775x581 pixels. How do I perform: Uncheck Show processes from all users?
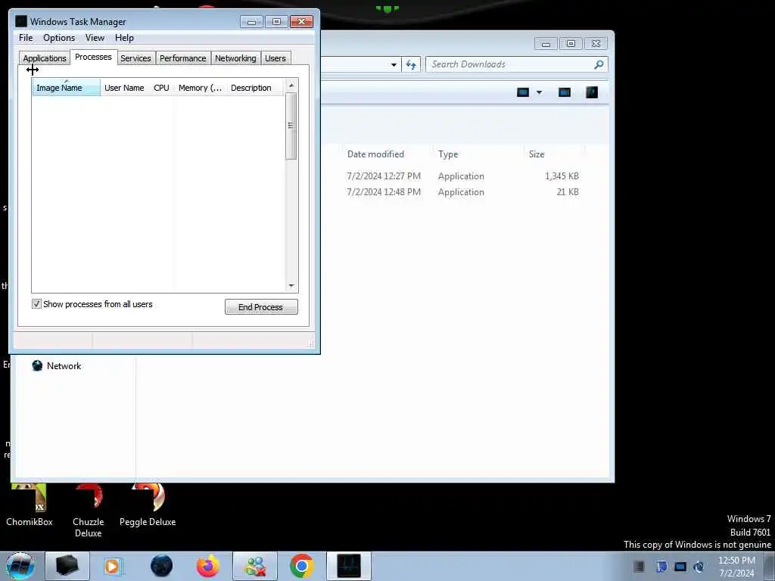[36, 304]
